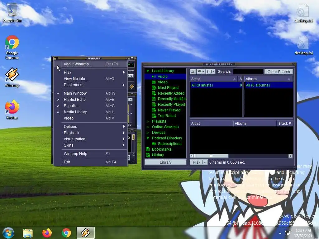The width and height of the screenshot is (319, 239).
Task: Sort by Album header in upper pane
Action: pyautogui.click(x=268, y=79)
